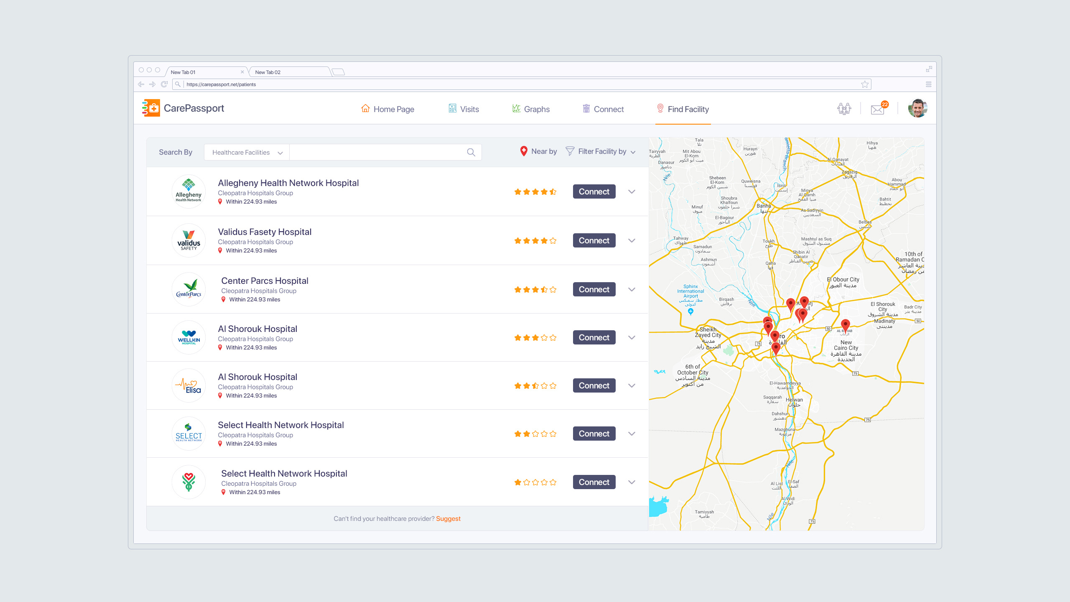The image size is (1070, 602).
Task: Close New Tab 01
Action: [242, 72]
